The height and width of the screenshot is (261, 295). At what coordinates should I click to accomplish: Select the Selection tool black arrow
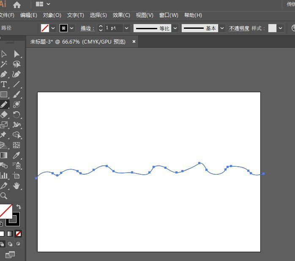coord(4,54)
